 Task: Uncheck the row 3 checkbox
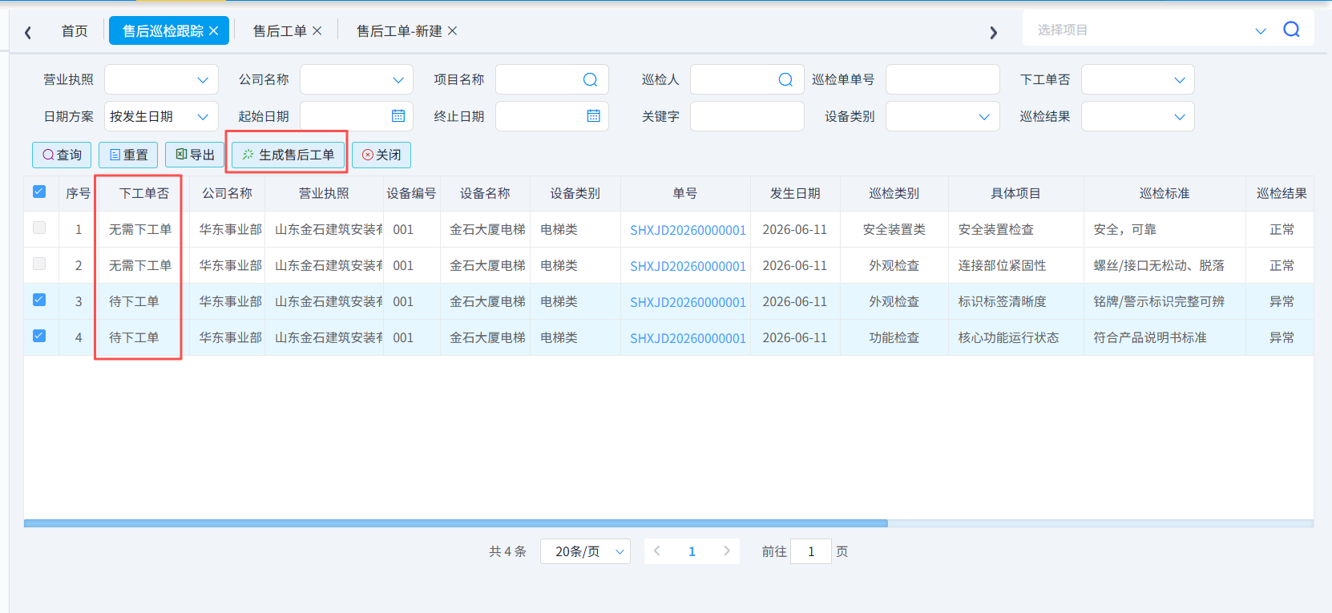[x=39, y=300]
